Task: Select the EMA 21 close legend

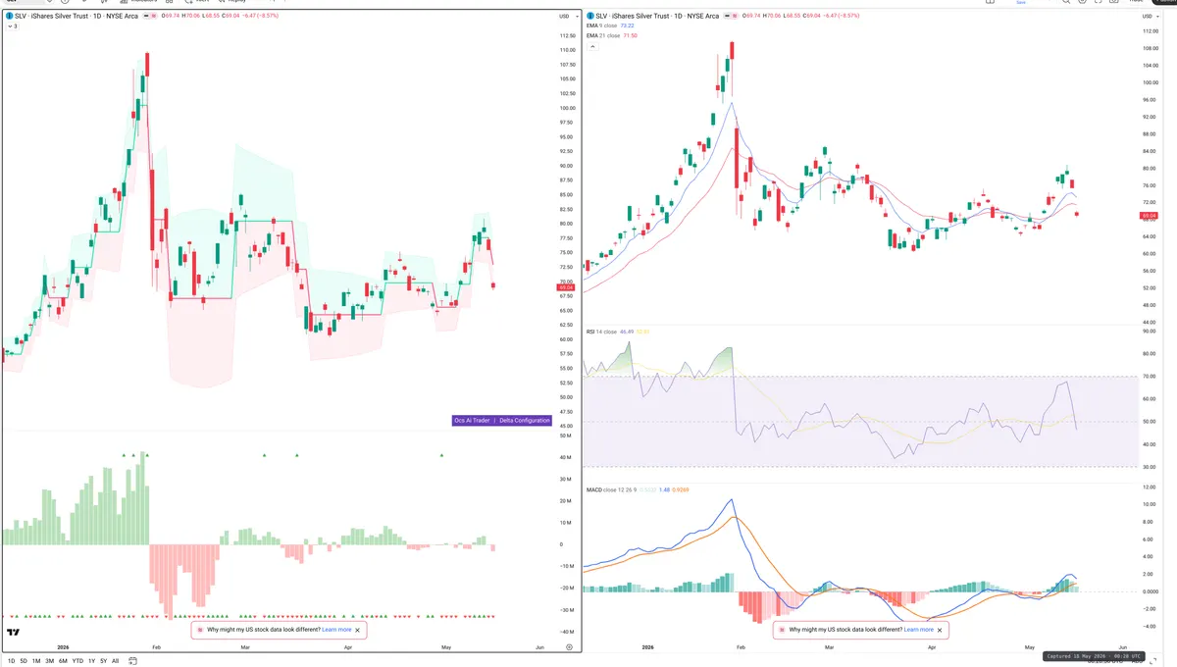Action: click(603, 35)
